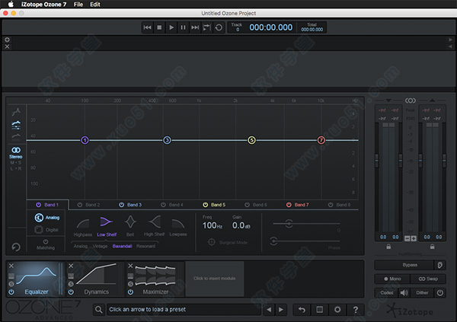Screen dimensions: 457x322
Task: Enable Band 8 power
Action: (331, 205)
